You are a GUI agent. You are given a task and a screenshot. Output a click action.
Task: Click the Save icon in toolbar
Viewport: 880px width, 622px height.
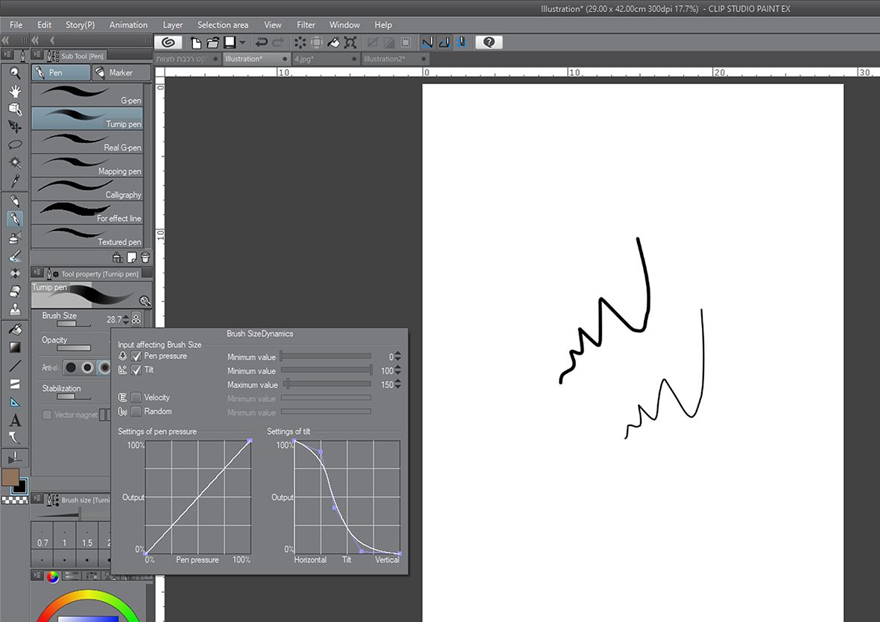click(x=230, y=42)
